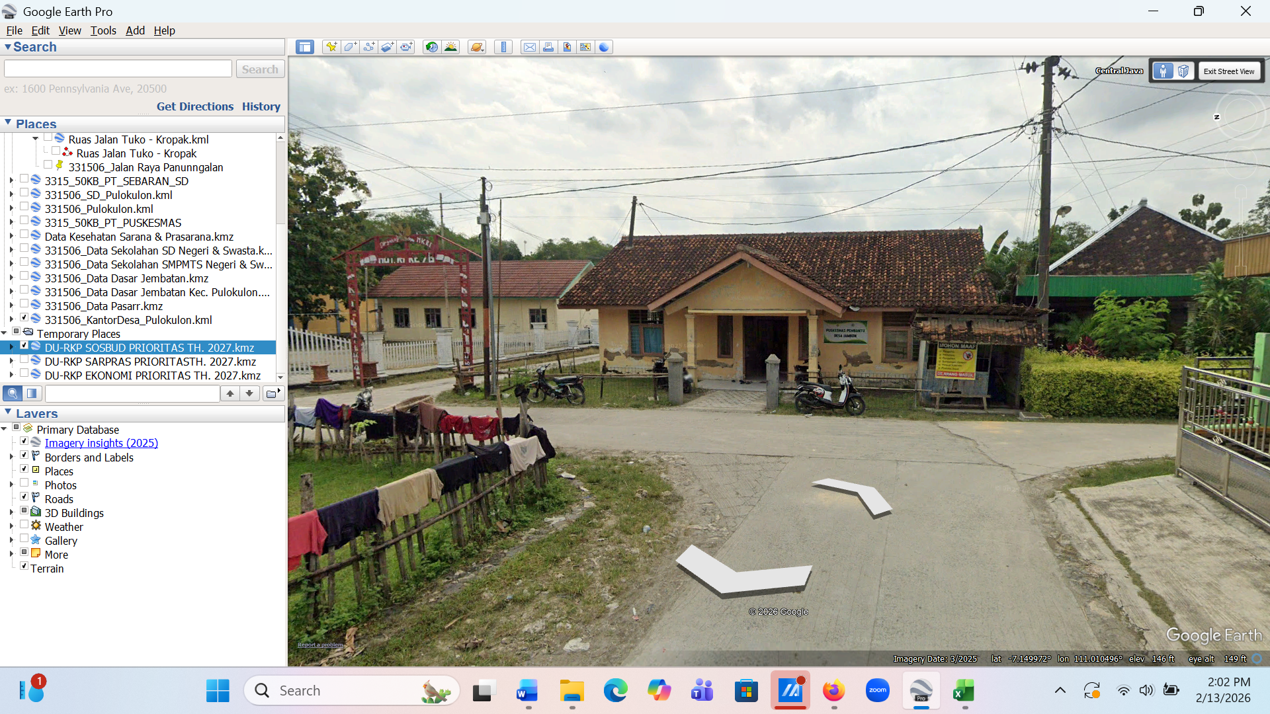Open Firefox from the taskbar
Screen dimensions: 1270x714
point(833,691)
